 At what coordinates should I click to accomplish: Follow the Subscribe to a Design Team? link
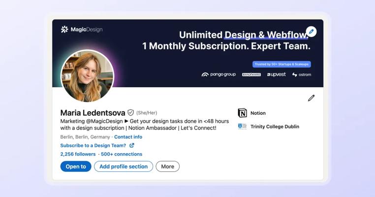point(93,145)
